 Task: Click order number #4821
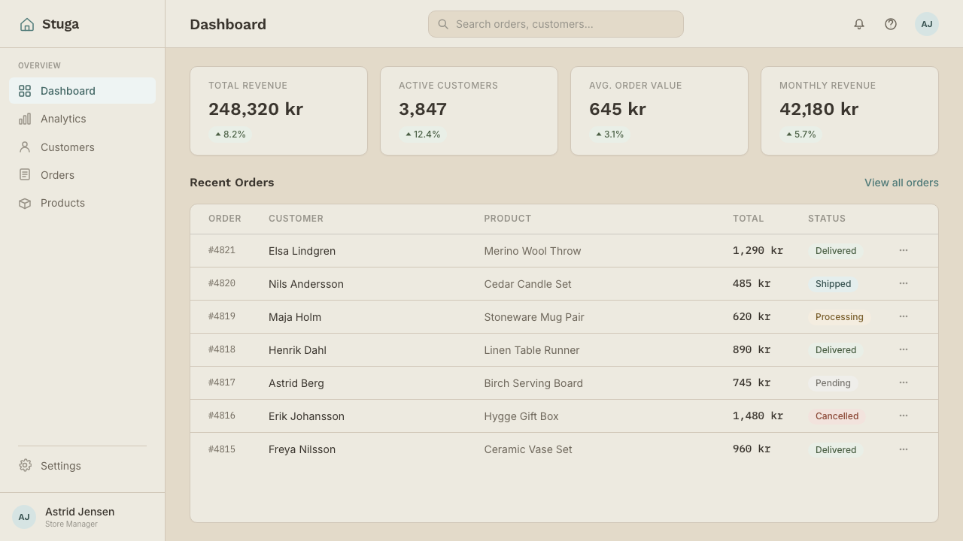click(222, 250)
